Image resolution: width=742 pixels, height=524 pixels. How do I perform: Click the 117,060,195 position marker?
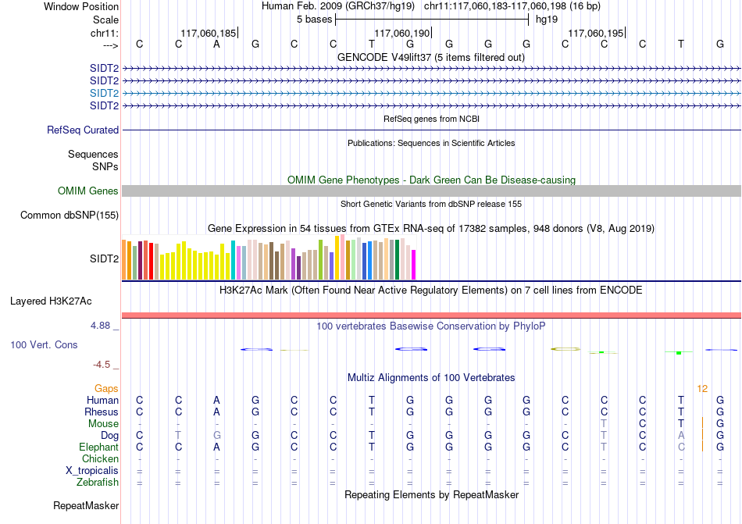[596, 33]
